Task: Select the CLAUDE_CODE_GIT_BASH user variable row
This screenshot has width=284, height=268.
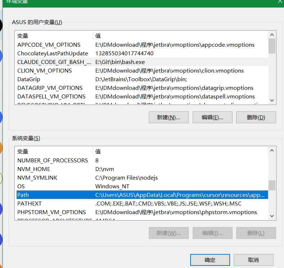Action: pos(54,62)
